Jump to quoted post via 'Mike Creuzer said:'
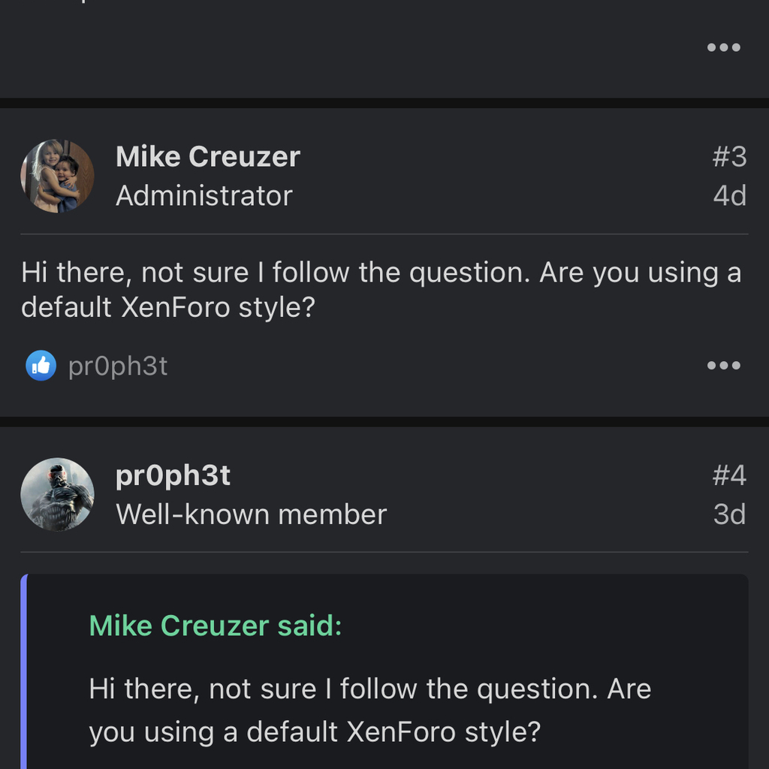 click(x=216, y=626)
